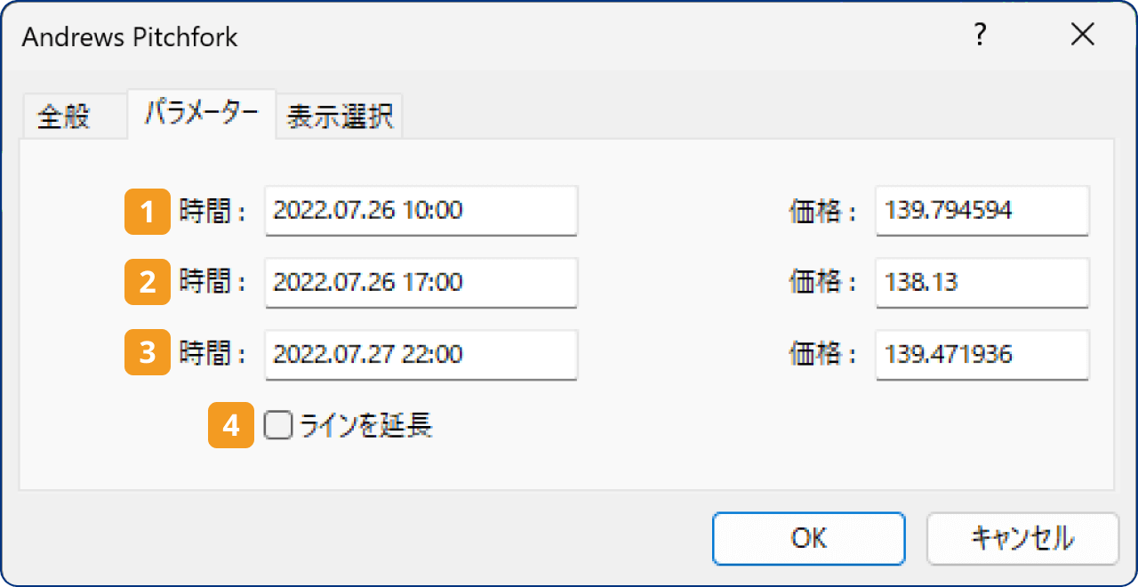1138x587 pixels.
Task: Select the price field containing 139.794594
Action: (x=982, y=212)
